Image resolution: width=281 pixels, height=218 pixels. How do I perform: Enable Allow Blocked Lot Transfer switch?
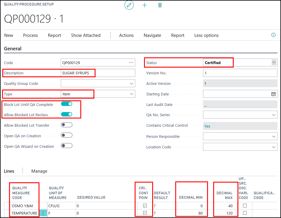click(x=67, y=125)
